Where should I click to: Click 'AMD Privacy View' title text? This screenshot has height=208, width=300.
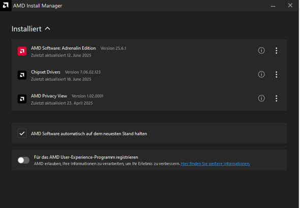49,96
